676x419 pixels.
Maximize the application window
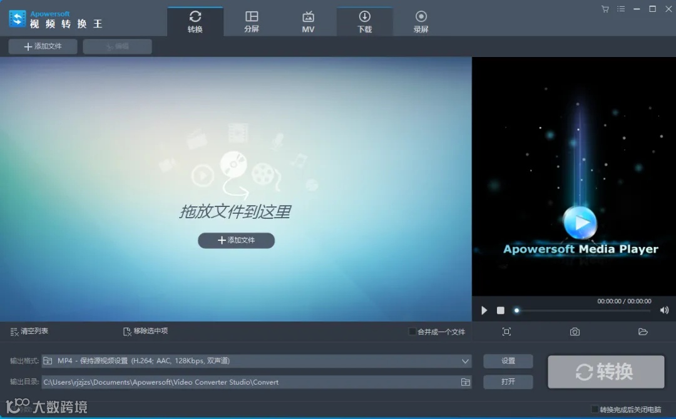(x=653, y=9)
